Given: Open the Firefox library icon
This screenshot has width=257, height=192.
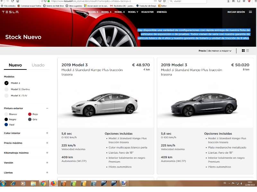Looking at the screenshot, I should pos(234,1).
